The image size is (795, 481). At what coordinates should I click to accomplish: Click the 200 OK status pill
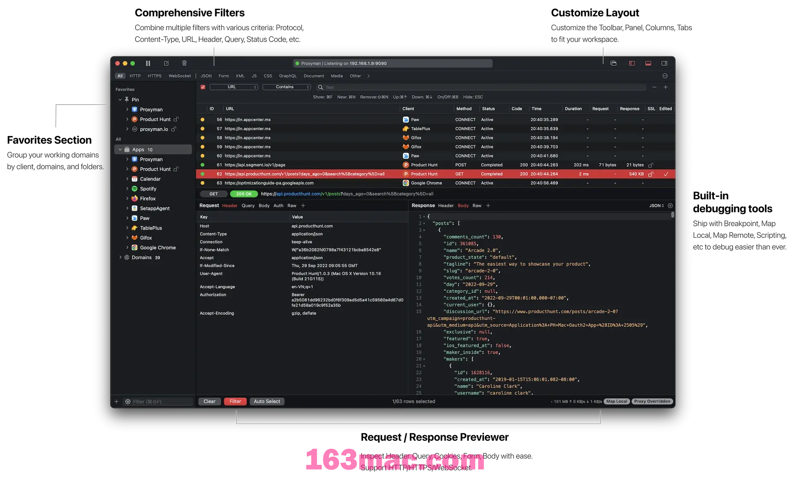coord(244,194)
